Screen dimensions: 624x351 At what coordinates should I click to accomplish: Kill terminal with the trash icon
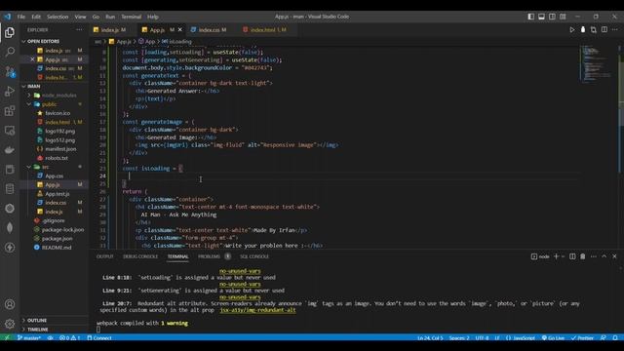(583, 256)
